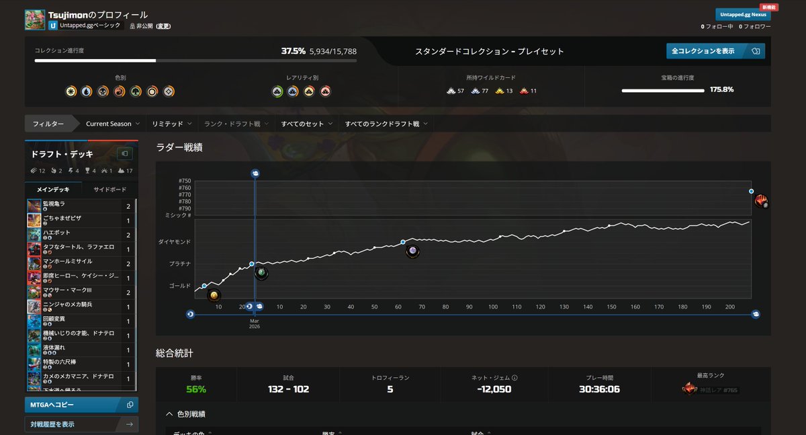Image resolution: width=806 pixels, height=435 pixels.
Task: Click the 0 フォロー中 following link
Action: coord(718,27)
